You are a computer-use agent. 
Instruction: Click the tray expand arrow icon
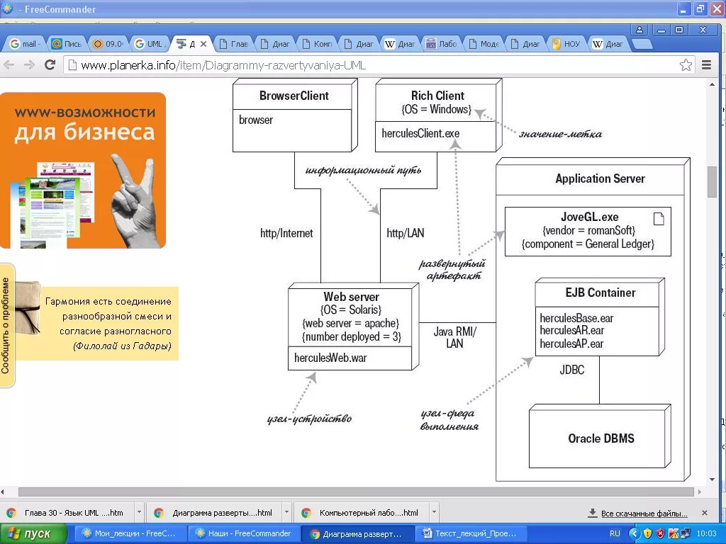point(635,533)
